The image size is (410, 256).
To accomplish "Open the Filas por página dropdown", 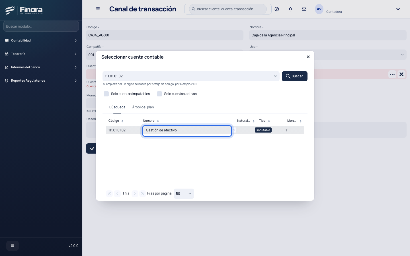I will click(184, 194).
